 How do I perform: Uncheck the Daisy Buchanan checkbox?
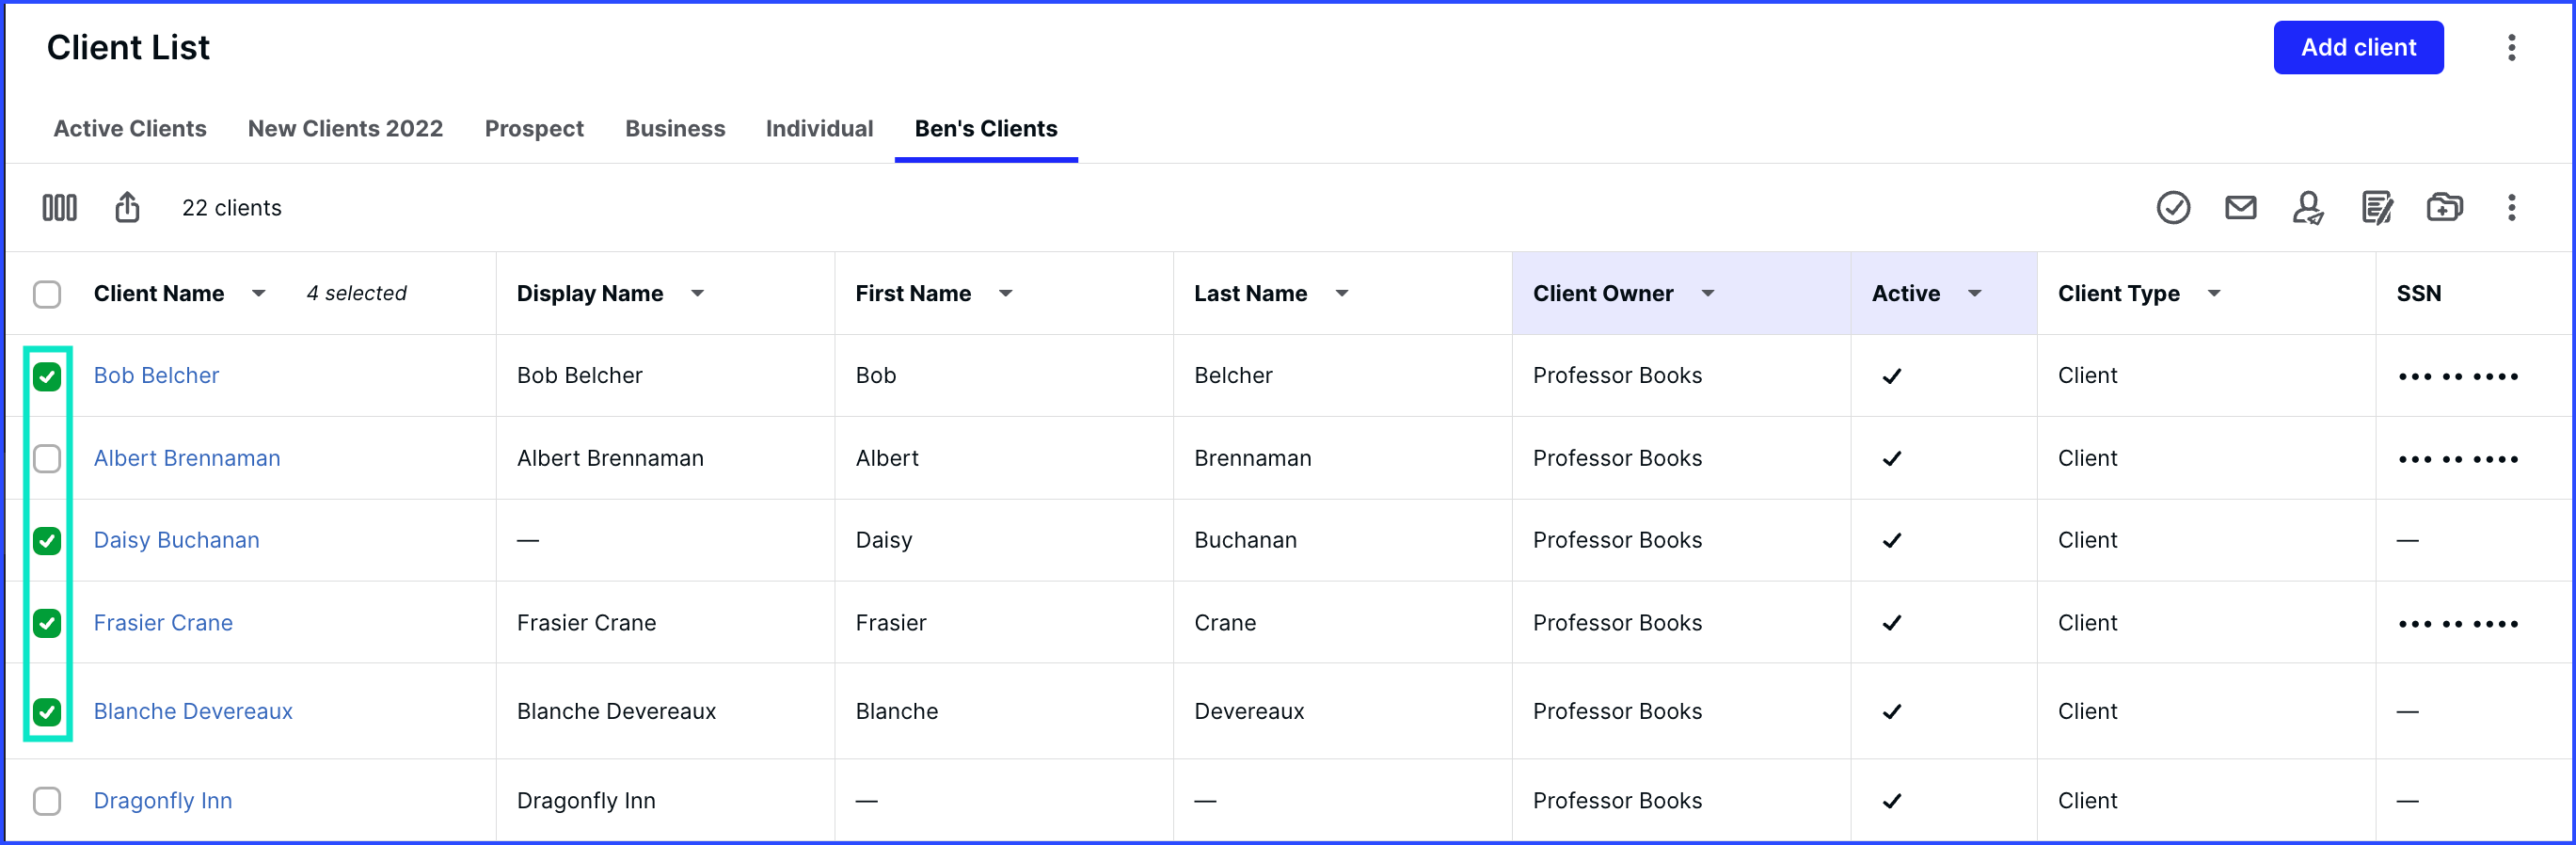tap(47, 541)
